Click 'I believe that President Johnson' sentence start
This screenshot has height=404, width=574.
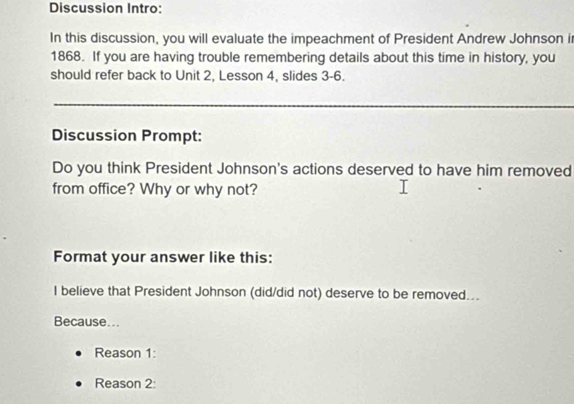click(150, 292)
